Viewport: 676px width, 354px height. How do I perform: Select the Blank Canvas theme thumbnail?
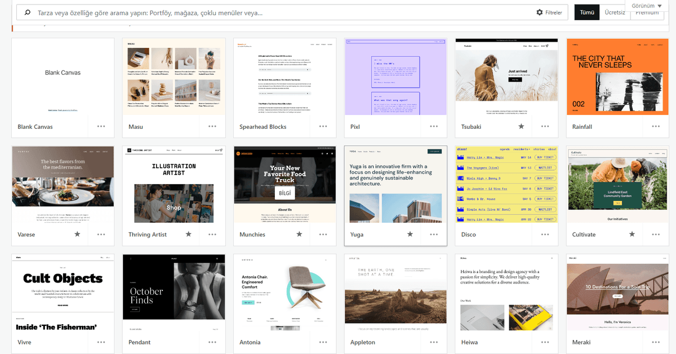63,77
